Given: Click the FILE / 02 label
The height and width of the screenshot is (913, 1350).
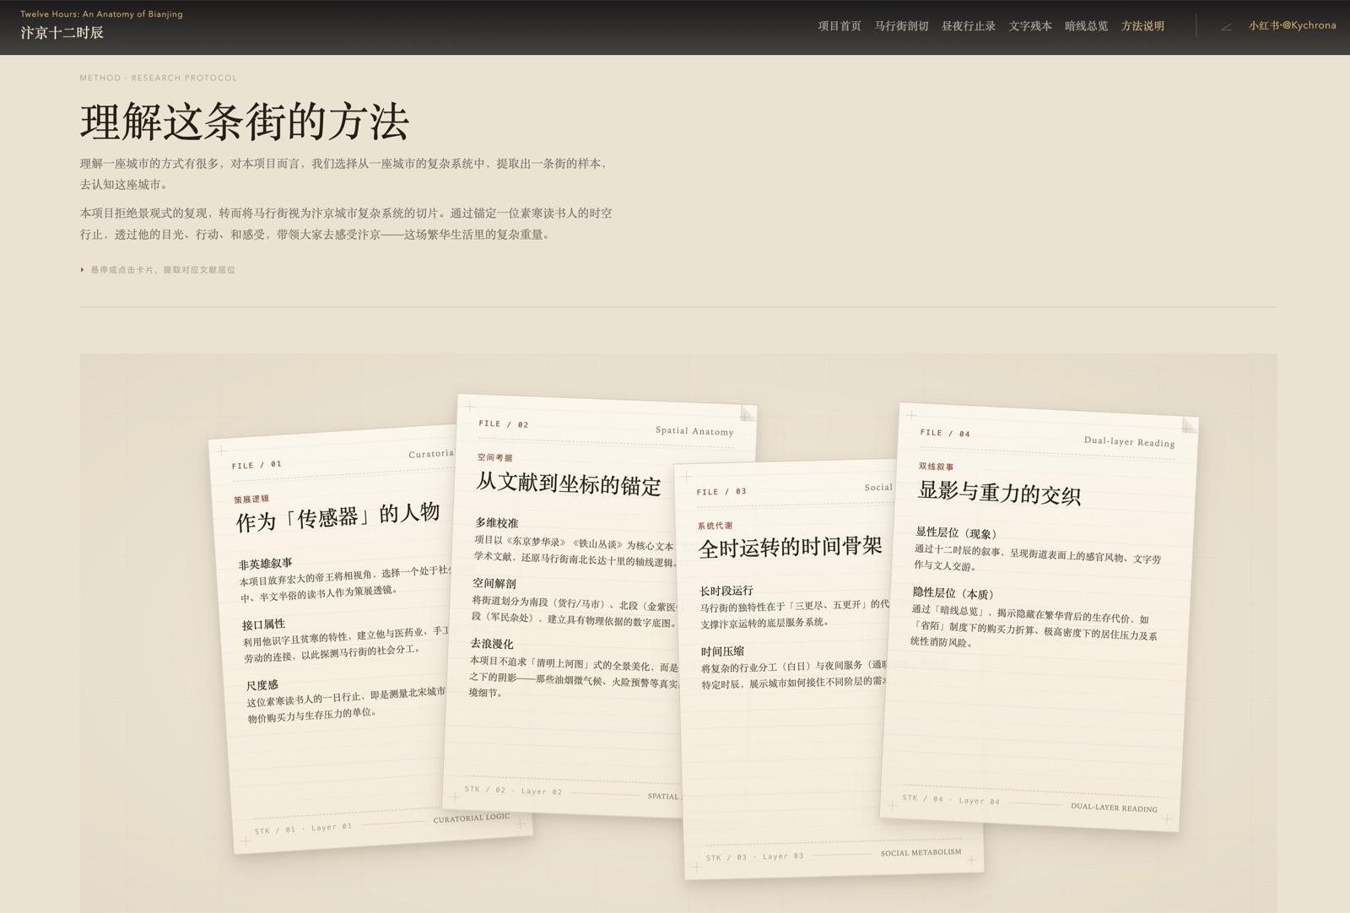Looking at the screenshot, I should pyautogui.click(x=504, y=424).
